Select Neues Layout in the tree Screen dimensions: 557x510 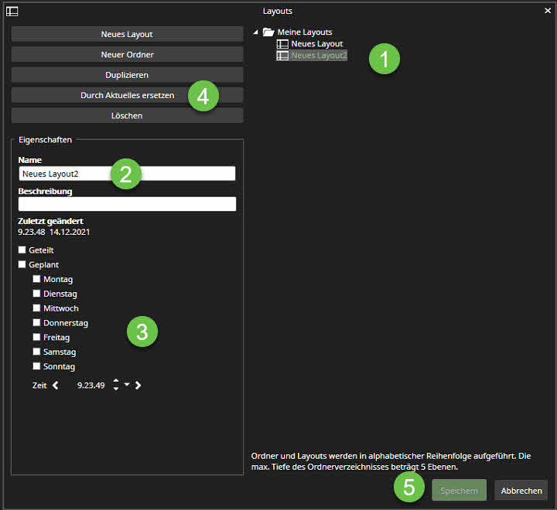316,44
